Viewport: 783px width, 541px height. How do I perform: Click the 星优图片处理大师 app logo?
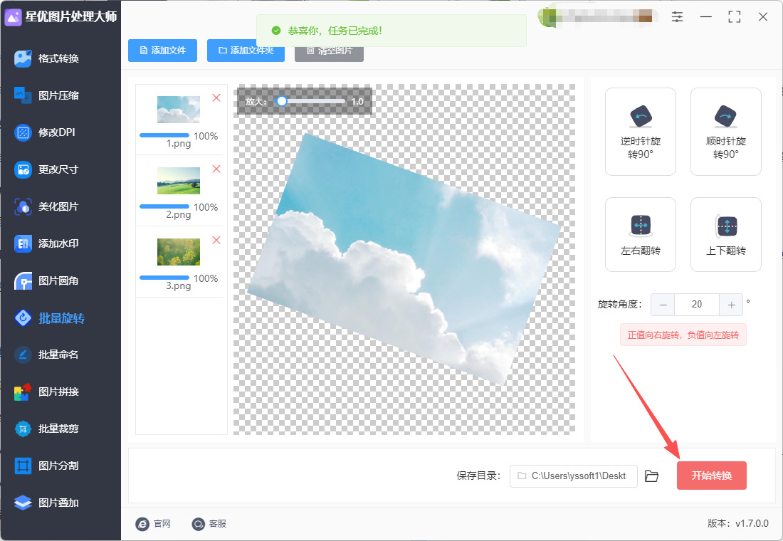click(13, 17)
